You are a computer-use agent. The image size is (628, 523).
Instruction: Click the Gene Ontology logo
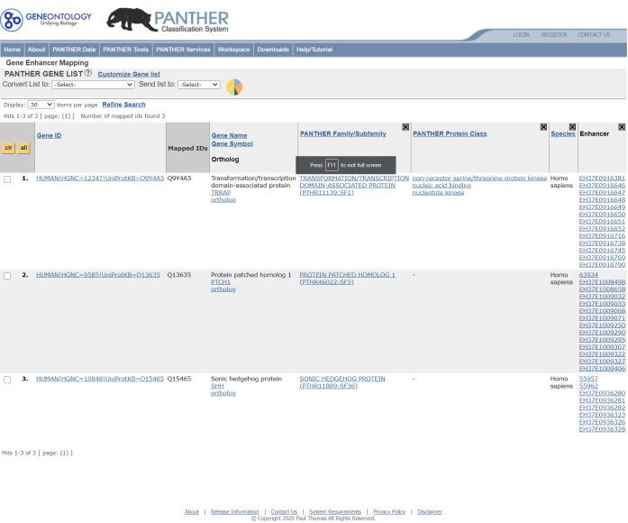click(x=47, y=19)
